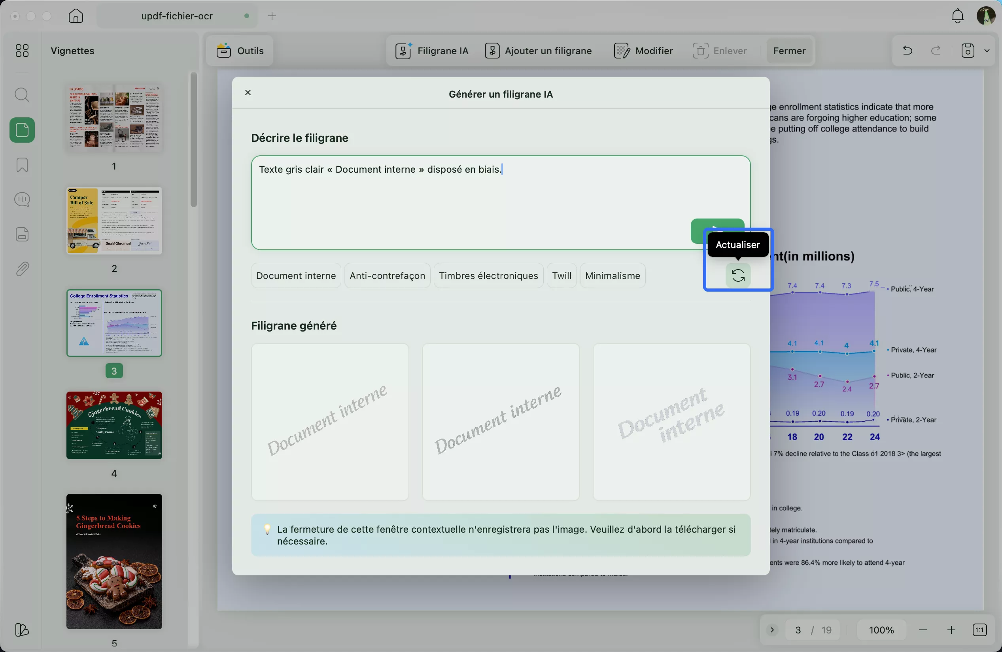Open the attachments paperclip icon
This screenshot has height=652, width=1002.
[22, 269]
